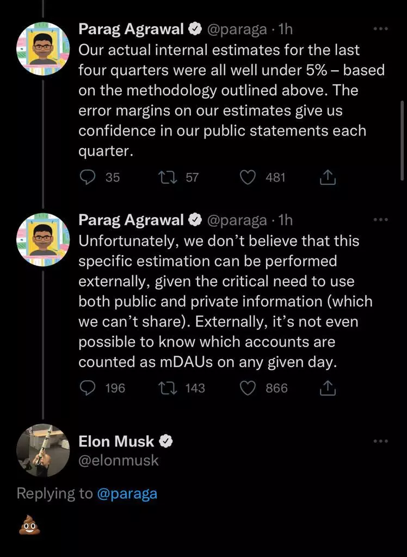This screenshot has height=557, width=407.
Task: Open the @paraga mention link
Action: point(127,493)
